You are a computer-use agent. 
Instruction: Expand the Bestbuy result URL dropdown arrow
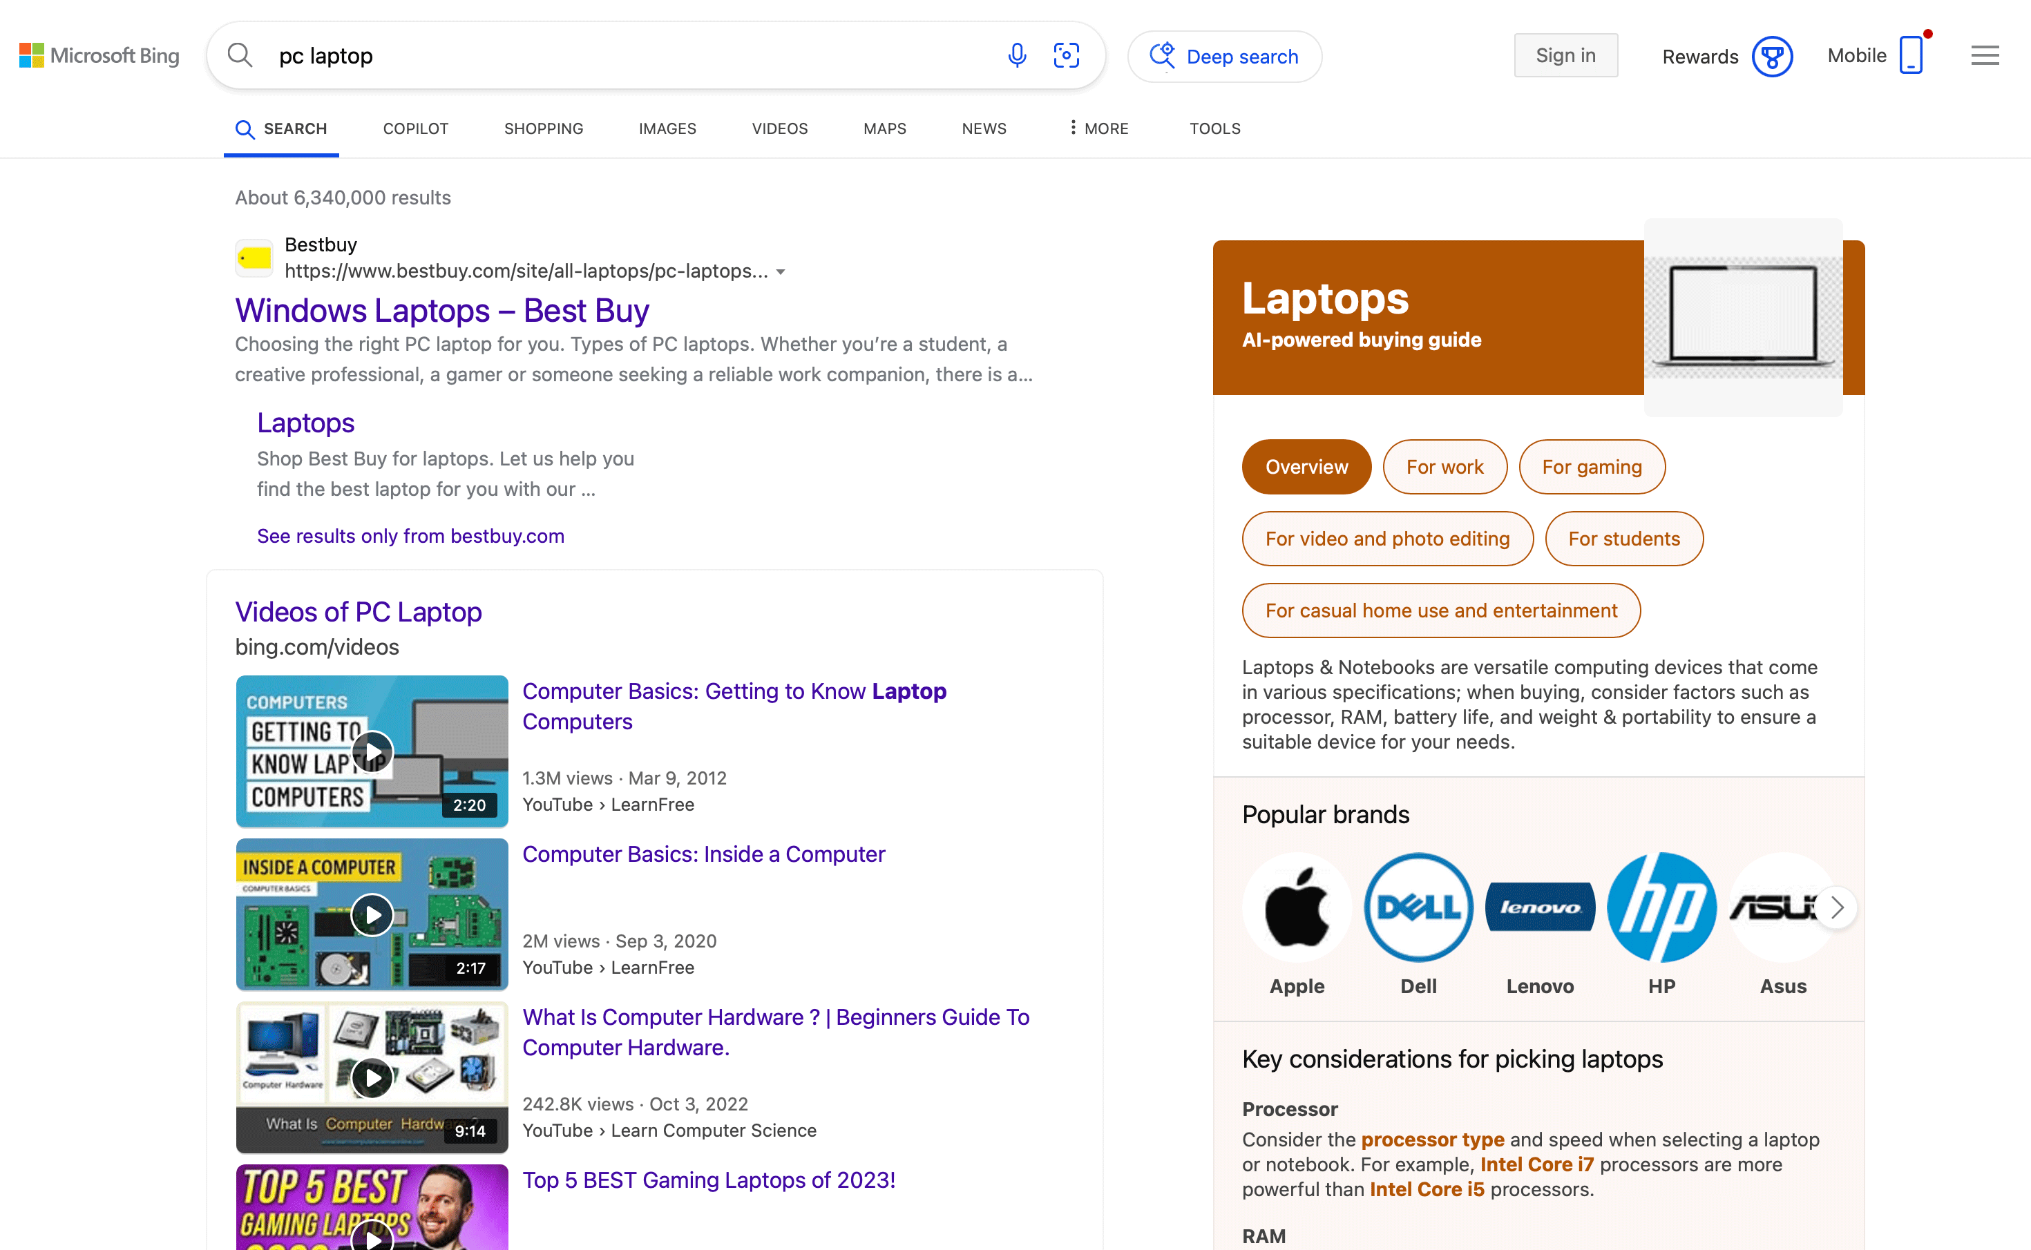pos(782,271)
